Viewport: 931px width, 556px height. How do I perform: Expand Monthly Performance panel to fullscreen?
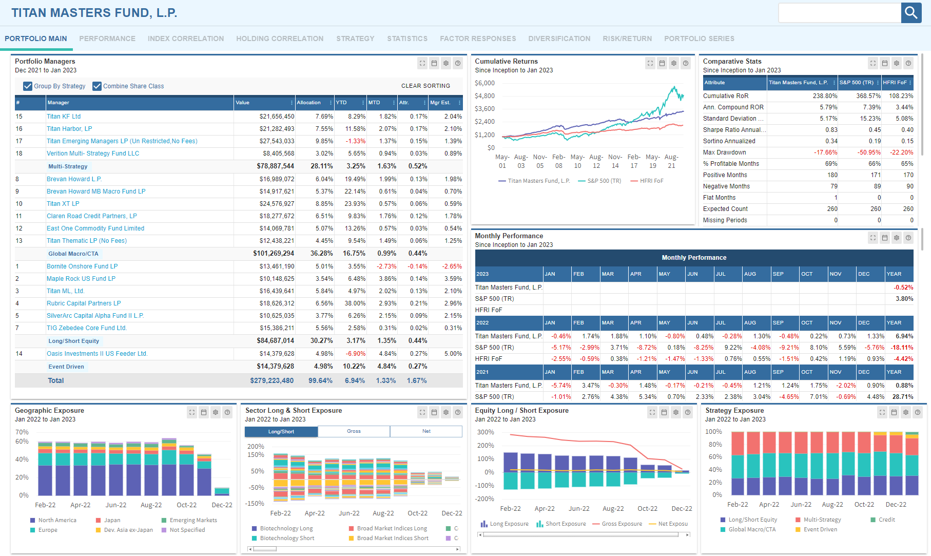click(x=873, y=238)
